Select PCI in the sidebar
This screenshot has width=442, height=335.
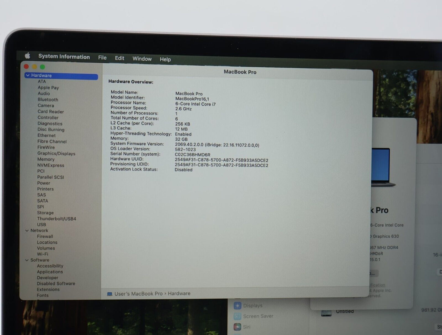click(x=41, y=171)
